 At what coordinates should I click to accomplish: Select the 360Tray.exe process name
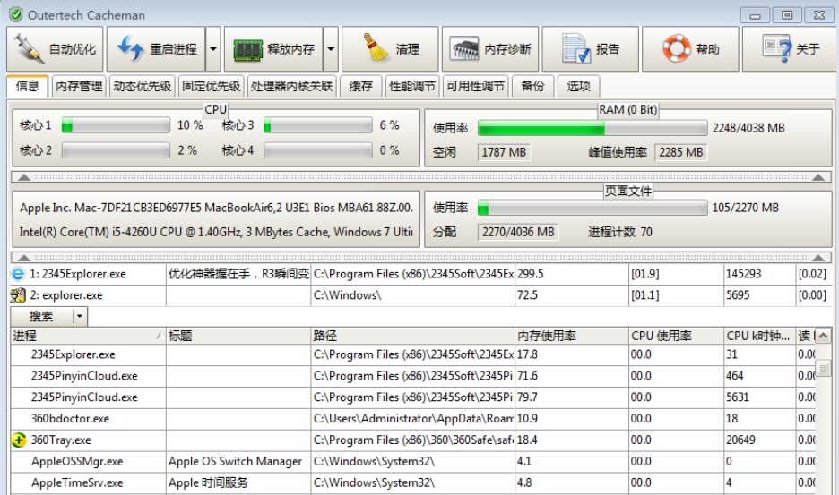click(61, 440)
